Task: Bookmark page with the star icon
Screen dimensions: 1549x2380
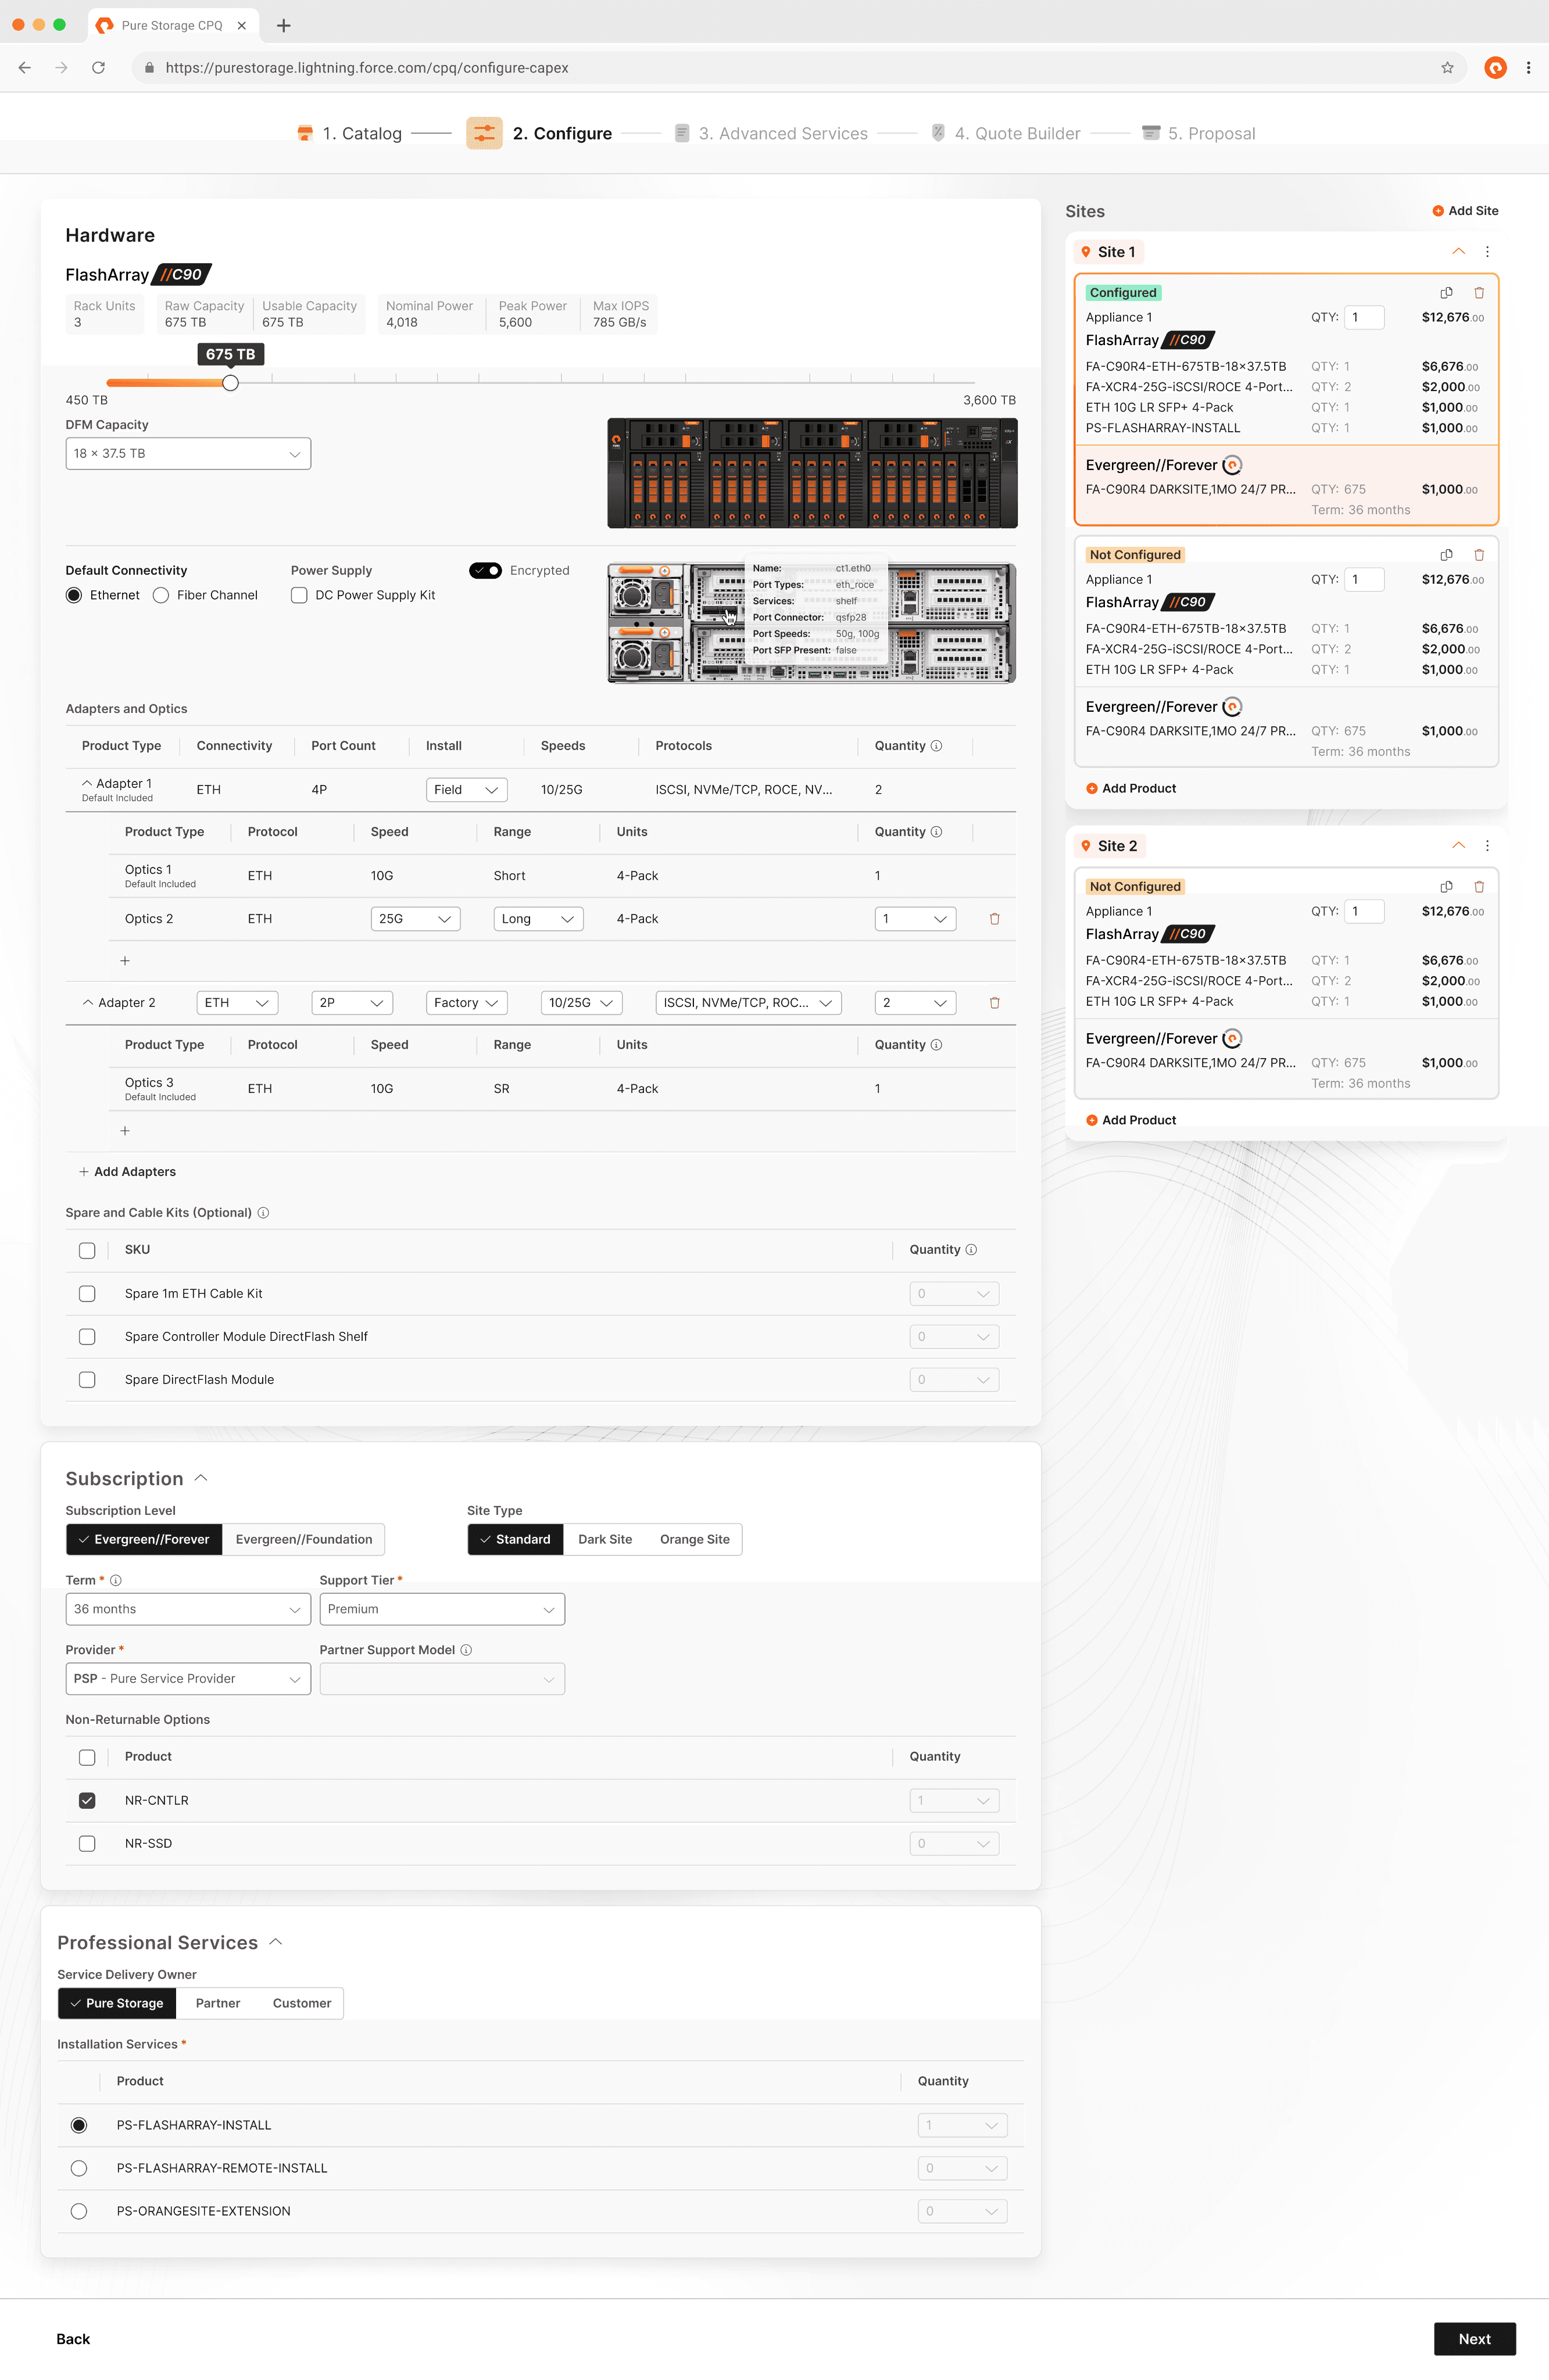Action: pyautogui.click(x=1446, y=68)
